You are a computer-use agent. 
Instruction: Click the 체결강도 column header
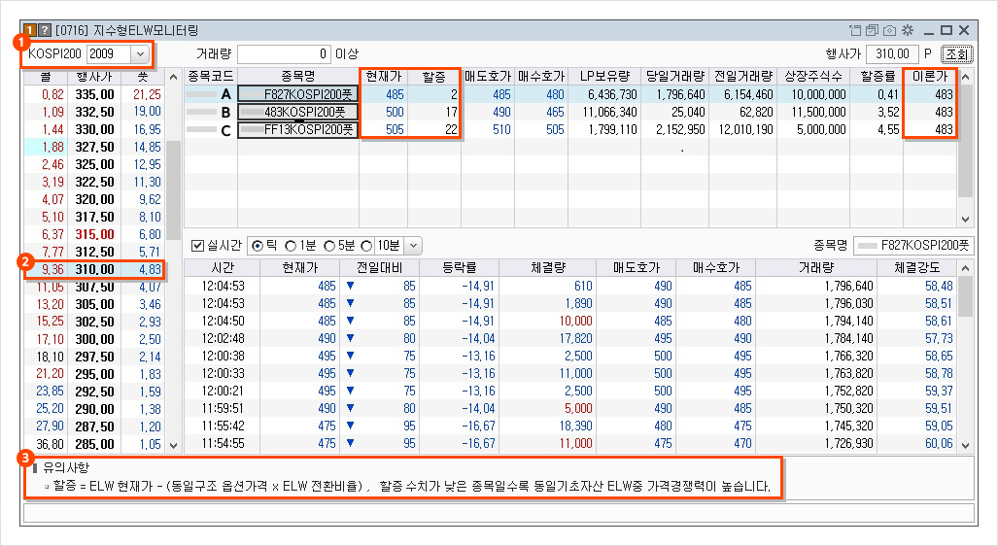click(916, 268)
